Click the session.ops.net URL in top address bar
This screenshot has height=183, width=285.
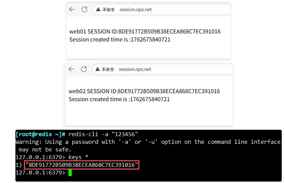coord(136,9)
